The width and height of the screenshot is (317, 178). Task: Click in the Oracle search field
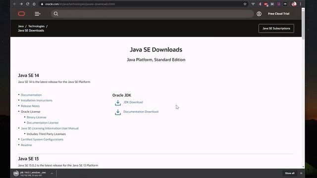click(152, 14)
